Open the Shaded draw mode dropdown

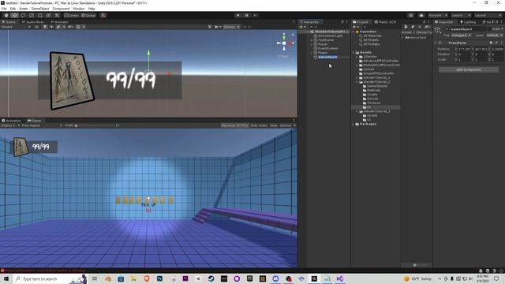coord(16,27)
